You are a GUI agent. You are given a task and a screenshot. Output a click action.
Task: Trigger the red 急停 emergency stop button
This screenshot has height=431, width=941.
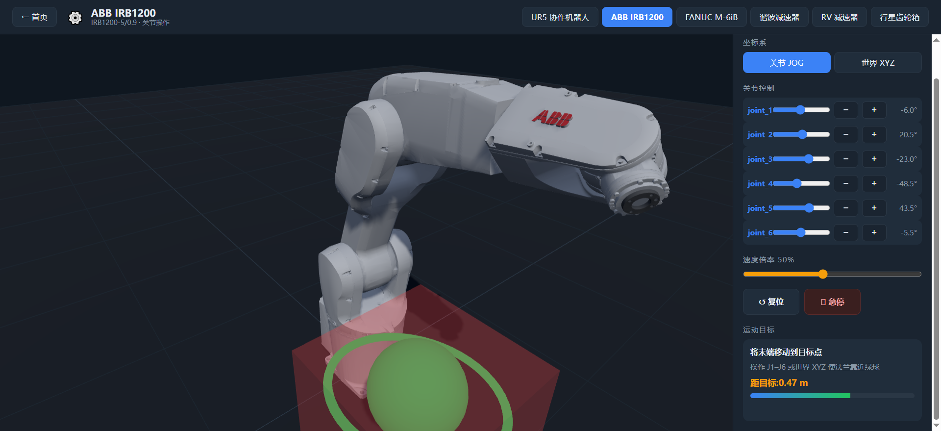pyautogui.click(x=832, y=302)
